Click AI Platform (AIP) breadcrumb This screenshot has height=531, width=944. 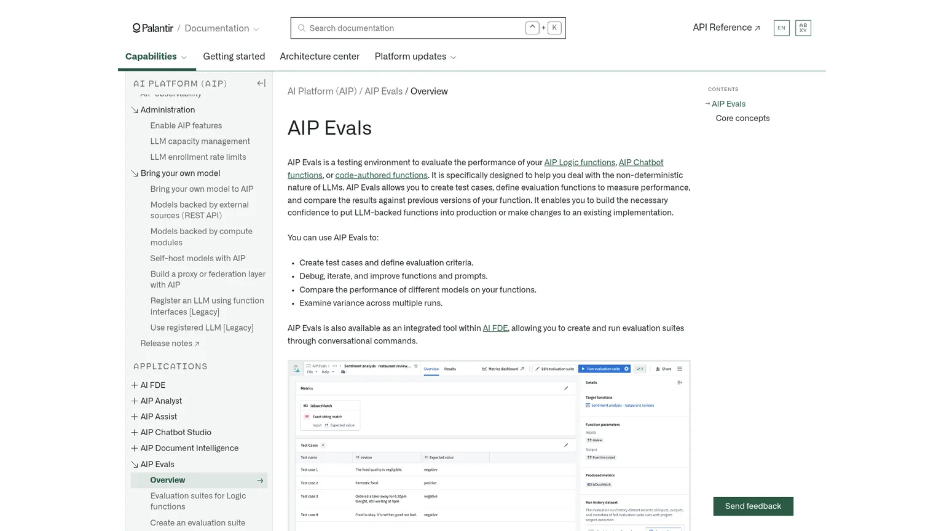pos(322,92)
